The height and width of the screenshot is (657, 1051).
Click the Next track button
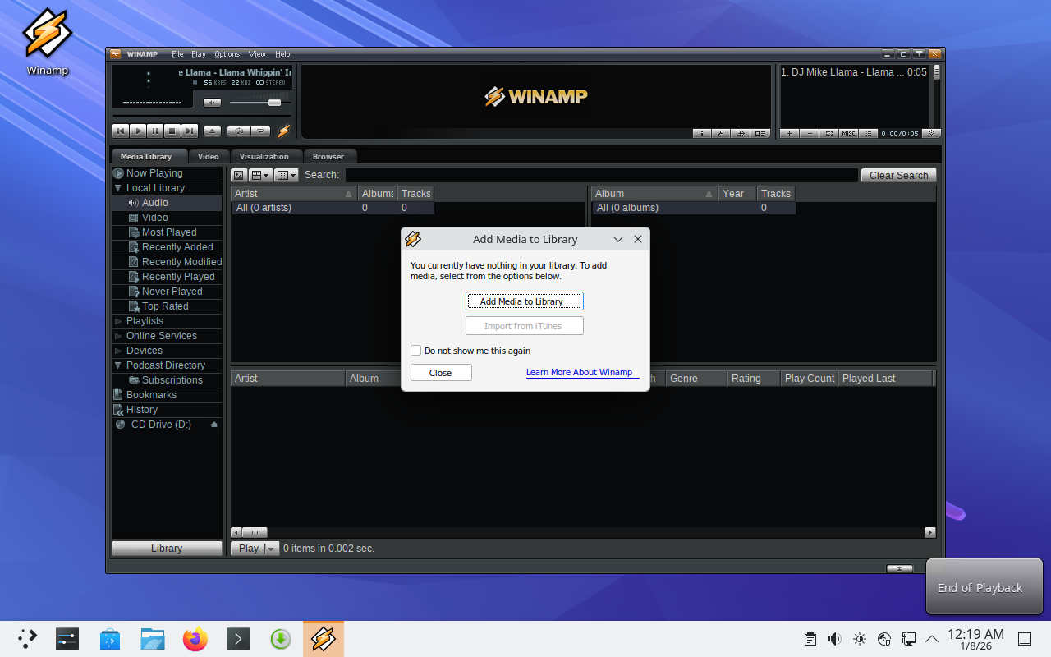(190, 131)
